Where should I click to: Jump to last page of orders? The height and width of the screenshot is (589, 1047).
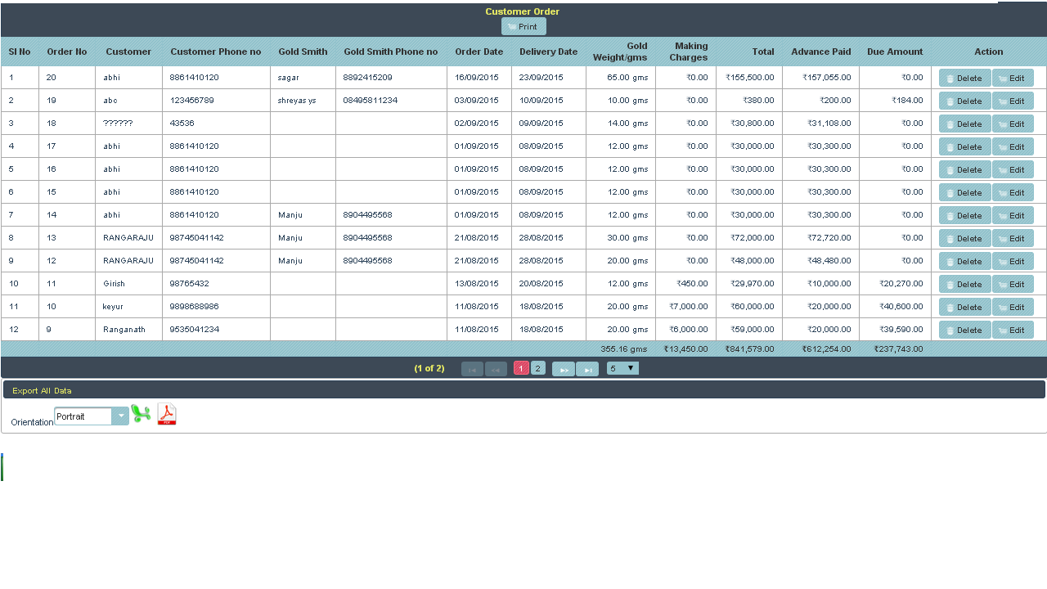(x=587, y=369)
